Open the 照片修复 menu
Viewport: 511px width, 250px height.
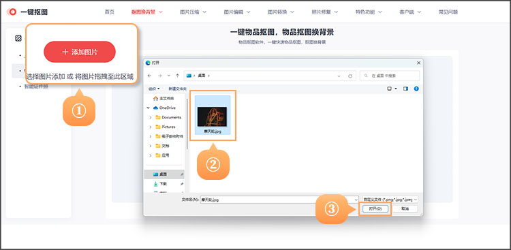tap(325, 12)
